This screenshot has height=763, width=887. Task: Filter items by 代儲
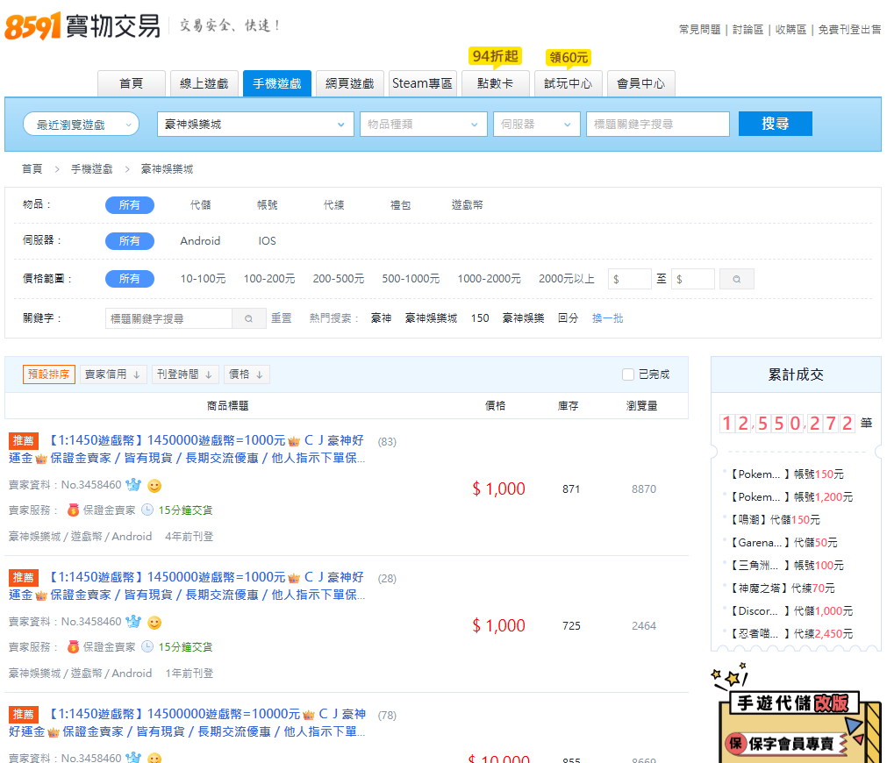click(x=200, y=204)
